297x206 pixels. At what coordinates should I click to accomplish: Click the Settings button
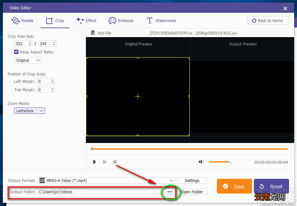192,181
